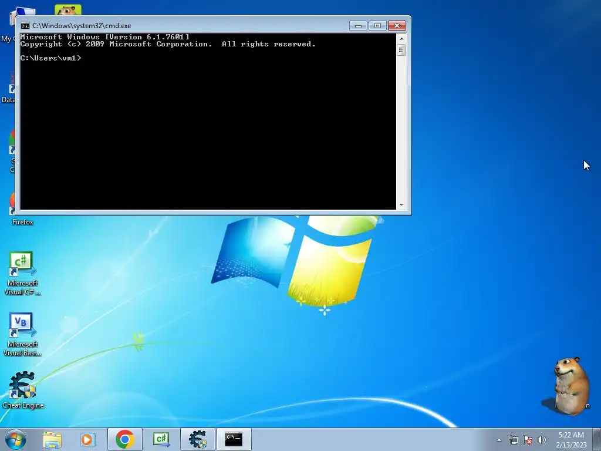Click cmd scrollbar down arrow
The height and width of the screenshot is (451, 601).
coord(401,205)
